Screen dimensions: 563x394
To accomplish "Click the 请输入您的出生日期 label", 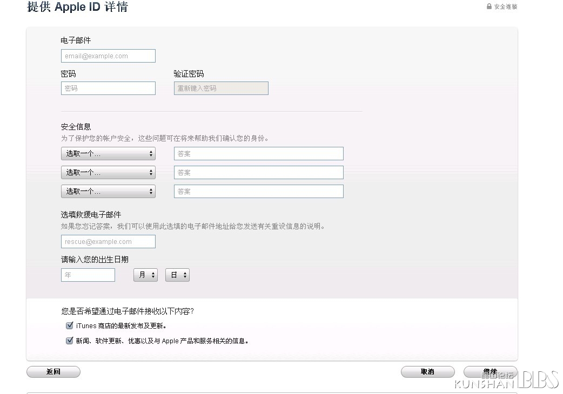I will coord(95,260).
